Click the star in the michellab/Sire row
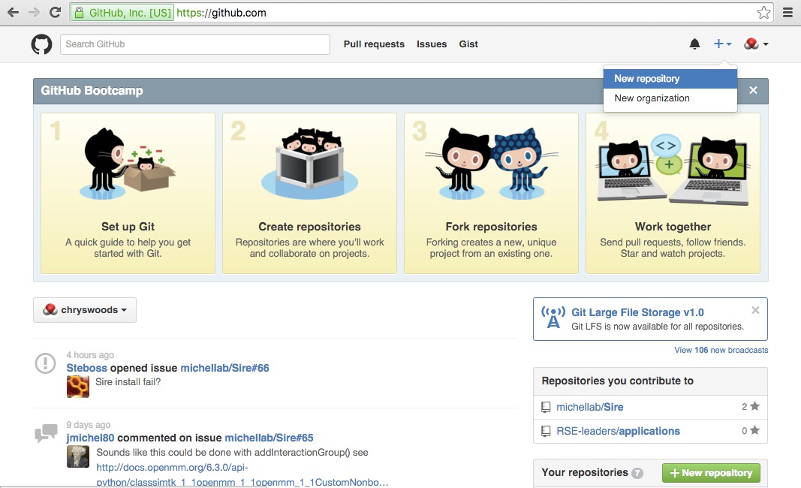The width and height of the screenshot is (801, 488). [x=754, y=406]
